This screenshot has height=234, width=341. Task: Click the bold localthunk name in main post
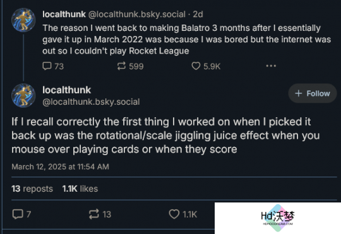[66, 90]
